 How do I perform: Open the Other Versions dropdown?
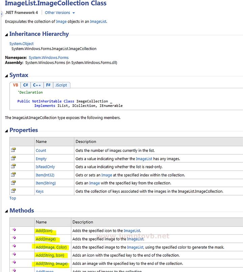[x=60, y=13]
